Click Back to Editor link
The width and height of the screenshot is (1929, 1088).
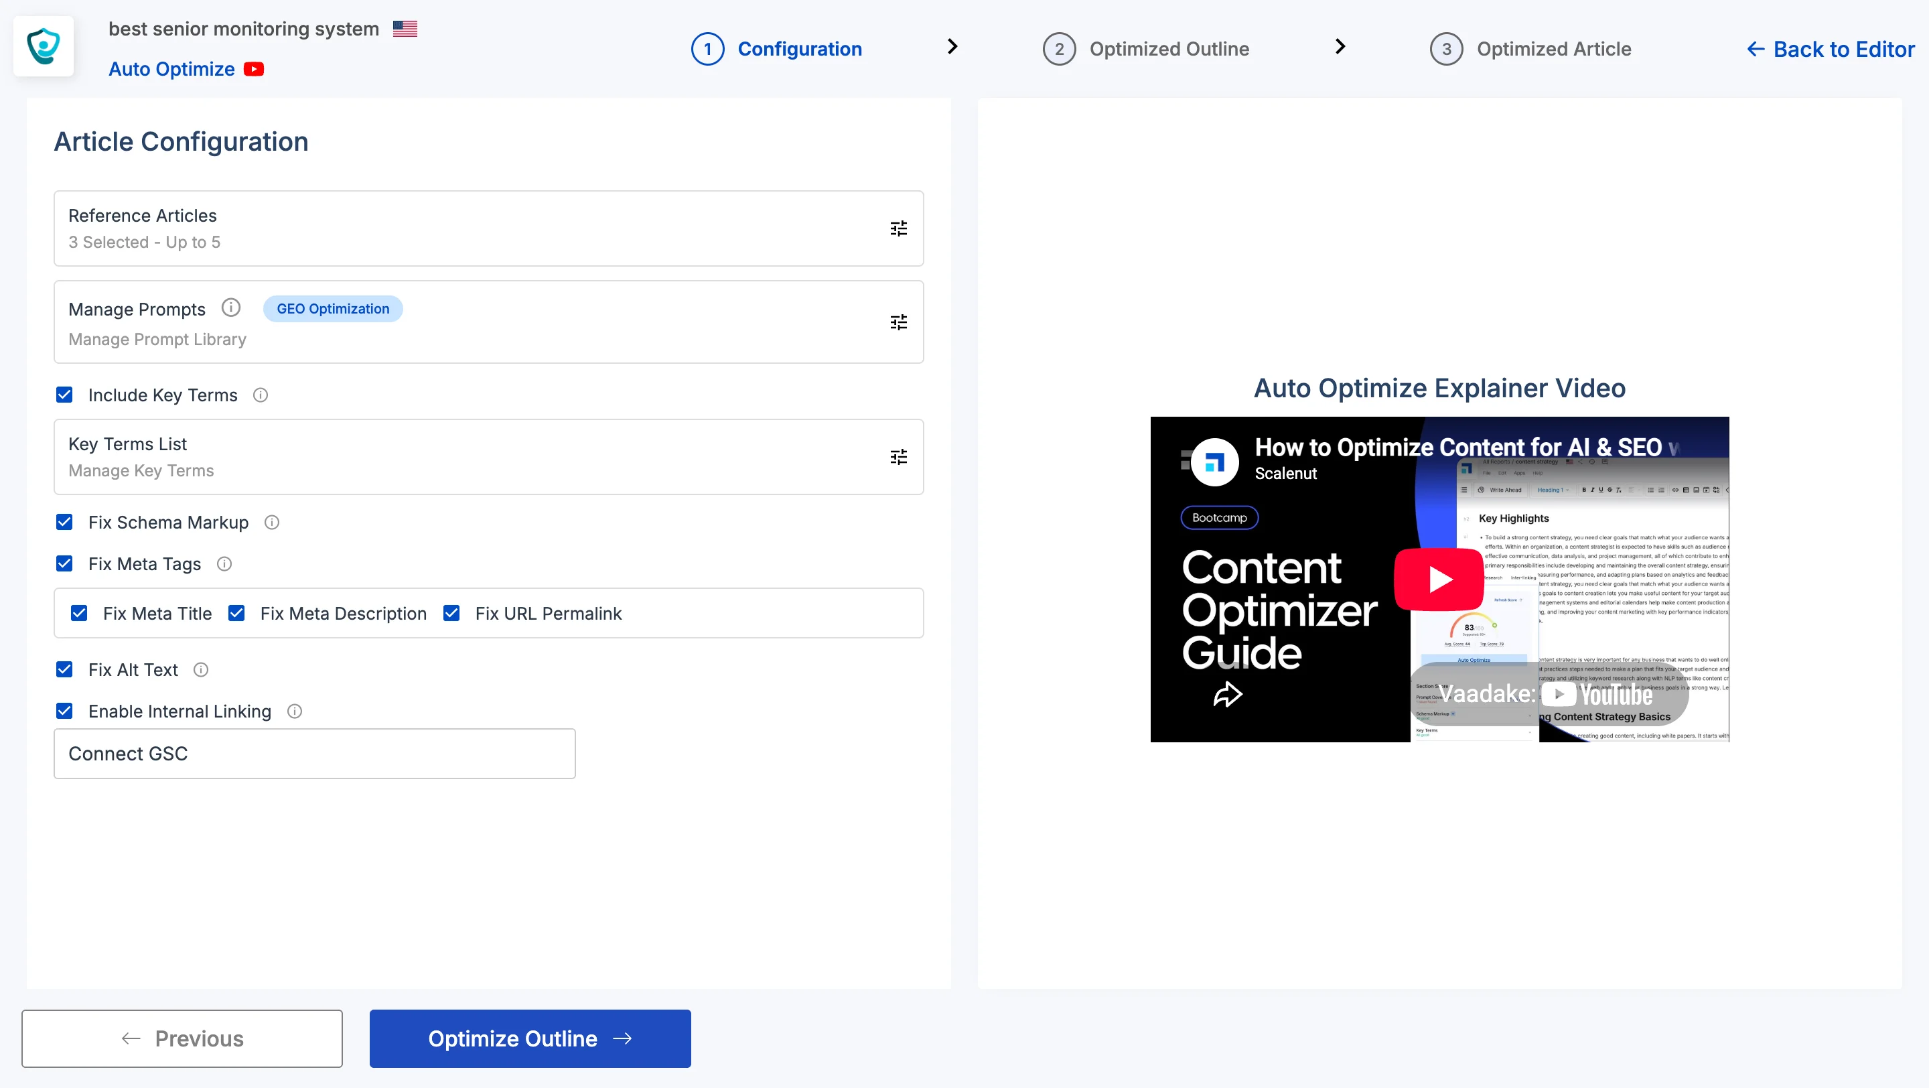pyautogui.click(x=1831, y=50)
